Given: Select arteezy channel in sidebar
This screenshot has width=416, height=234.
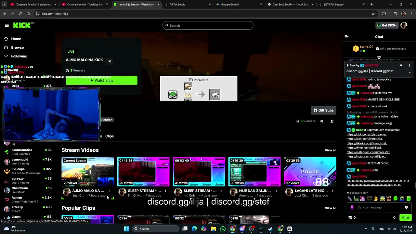Looking at the screenshot, I should [x=28, y=209].
